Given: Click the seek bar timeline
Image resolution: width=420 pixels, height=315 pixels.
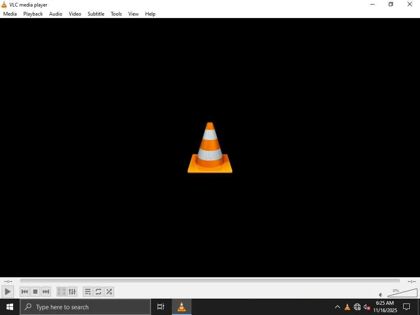Looking at the screenshot, I should tap(210, 281).
